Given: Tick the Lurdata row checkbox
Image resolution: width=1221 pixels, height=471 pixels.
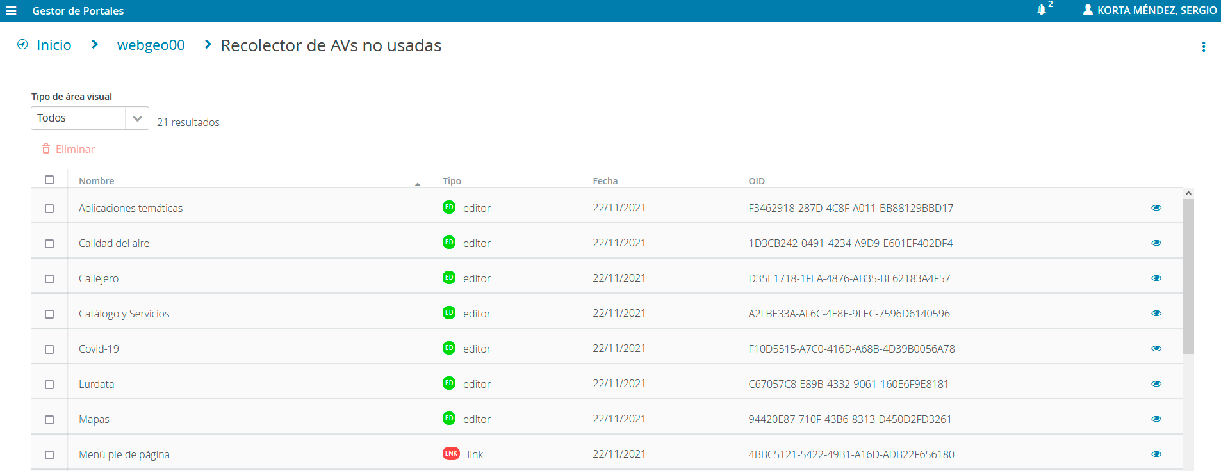Looking at the screenshot, I should (x=49, y=385).
